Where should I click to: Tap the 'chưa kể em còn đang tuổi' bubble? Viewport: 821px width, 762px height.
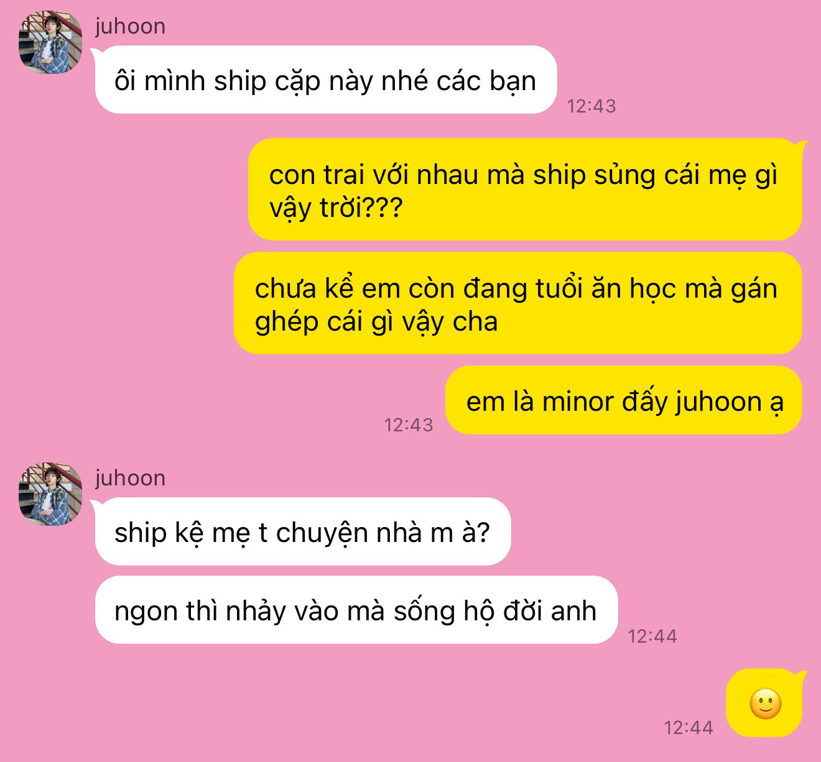pyautogui.click(x=517, y=303)
